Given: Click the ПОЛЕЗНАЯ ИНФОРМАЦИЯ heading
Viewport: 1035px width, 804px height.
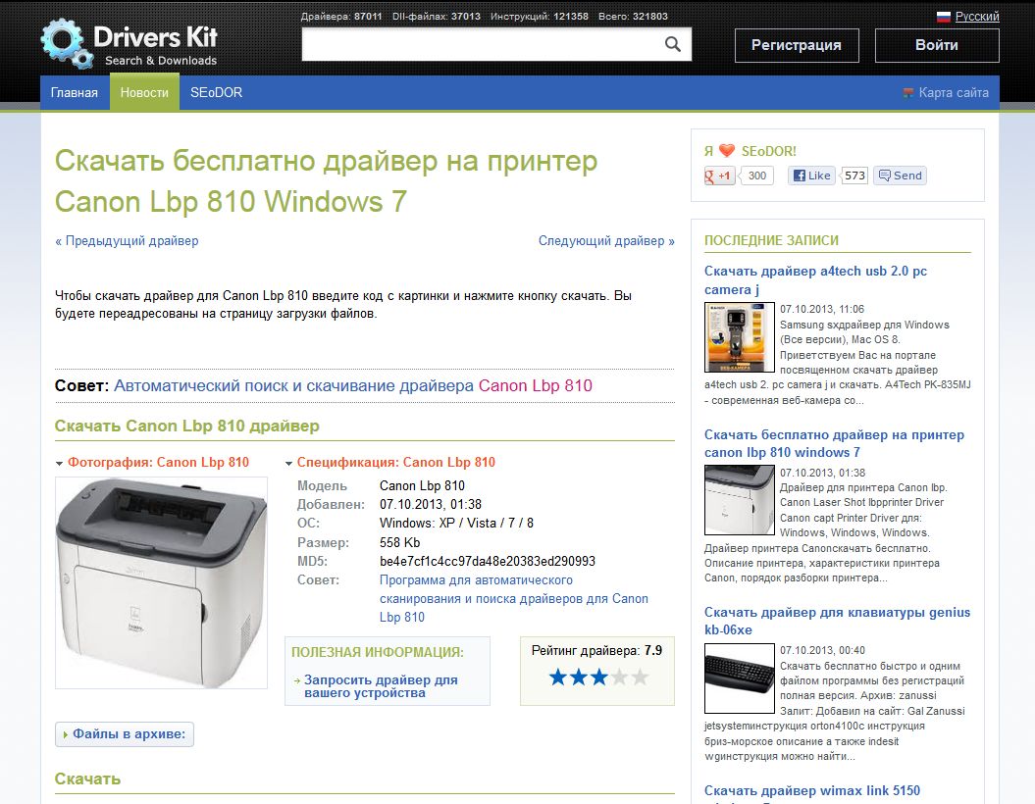Looking at the screenshot, I should [x=378, y=652].
